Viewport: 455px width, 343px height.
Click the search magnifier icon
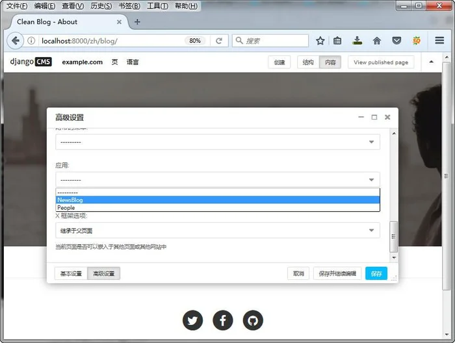pos(239,40)
